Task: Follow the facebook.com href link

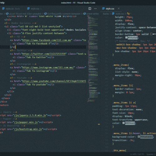Action: click(x=46, y=40)
